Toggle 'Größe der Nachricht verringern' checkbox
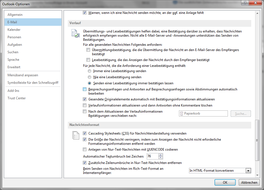The width and height of the screenshot is (264, 190). [85, 140]
